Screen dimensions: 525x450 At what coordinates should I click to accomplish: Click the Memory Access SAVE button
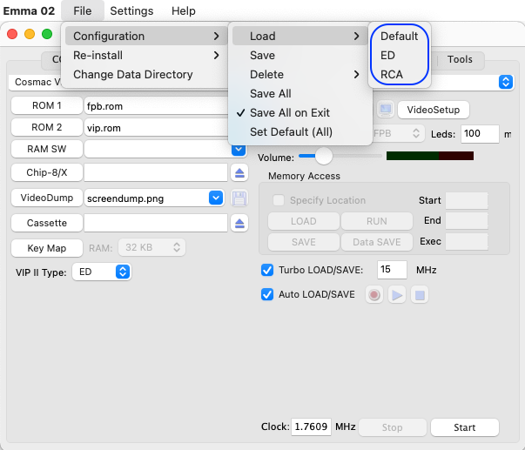304,242
